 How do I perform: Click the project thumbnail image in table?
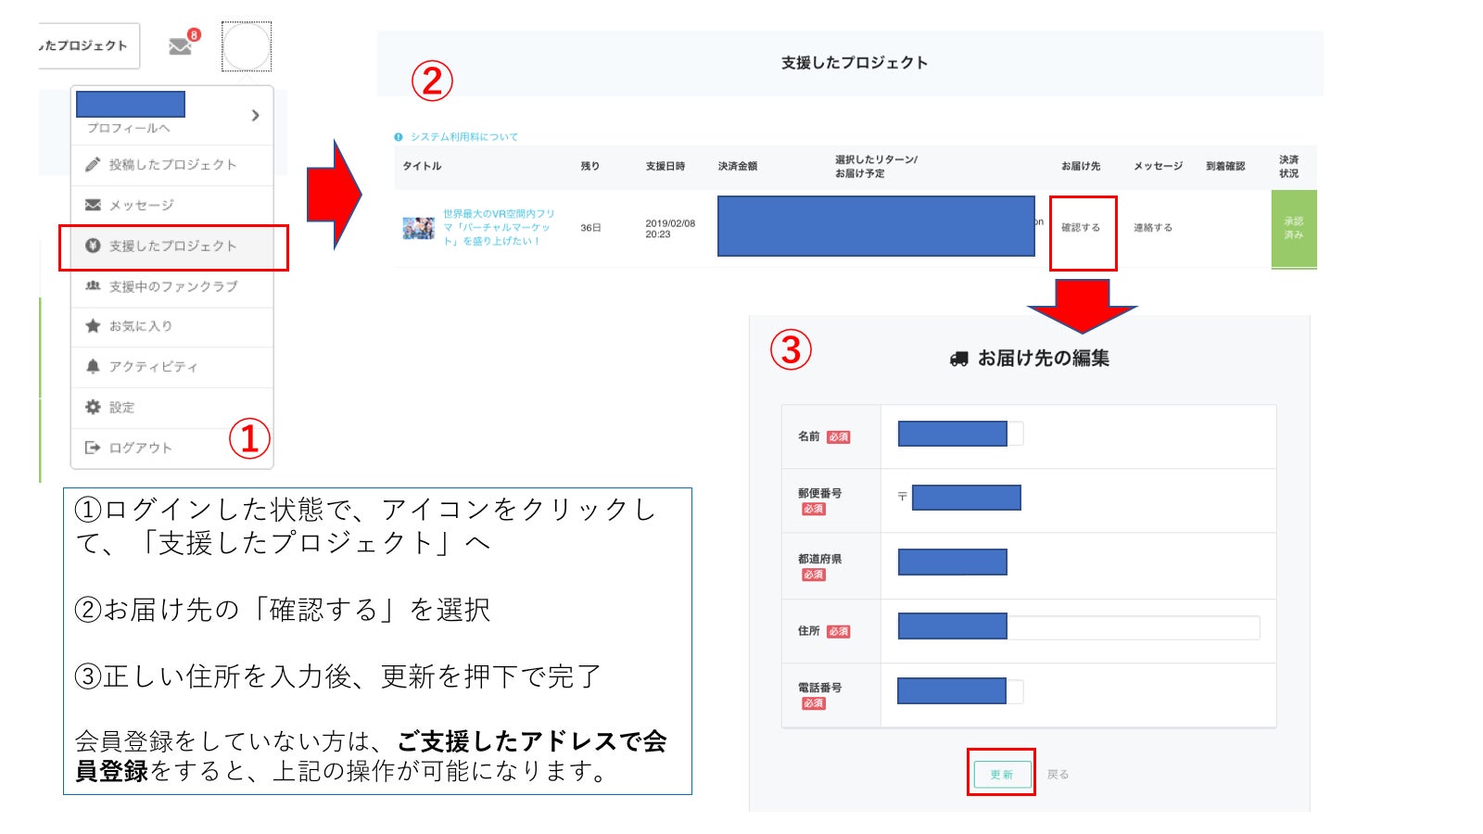pos(418,228)
